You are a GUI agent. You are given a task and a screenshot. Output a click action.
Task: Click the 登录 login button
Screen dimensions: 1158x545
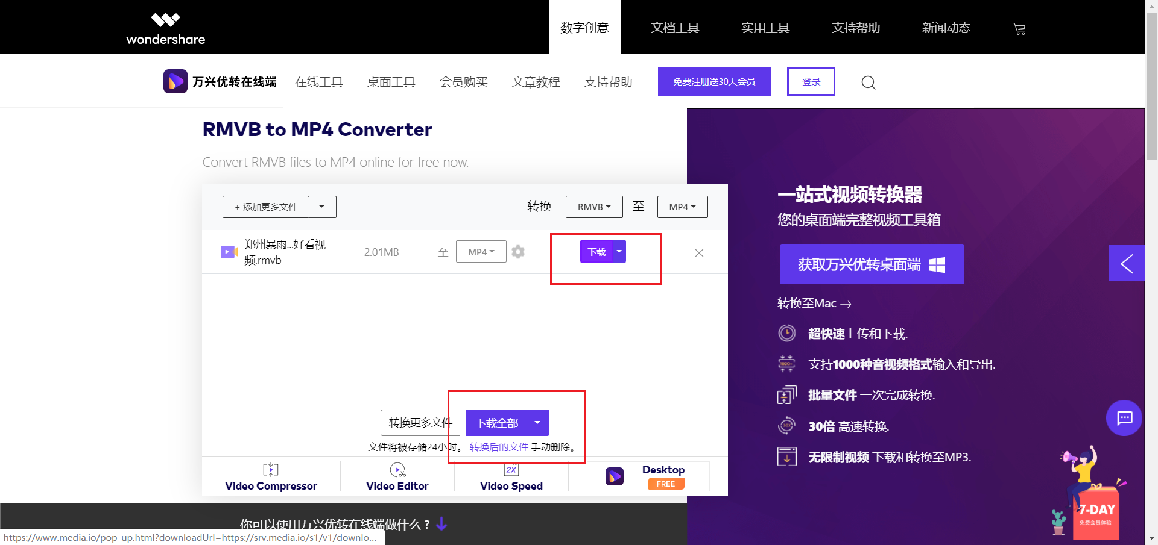pos(811,81)
